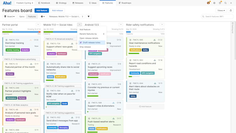Click the GPS navigation tag on FWCYL-683

click(x=148, y=73)
